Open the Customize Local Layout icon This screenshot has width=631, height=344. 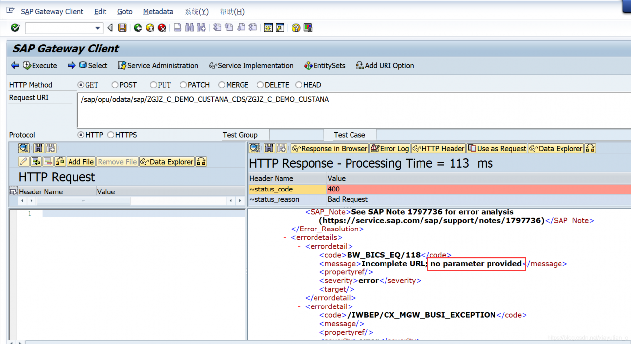click(x=308, y=28)
